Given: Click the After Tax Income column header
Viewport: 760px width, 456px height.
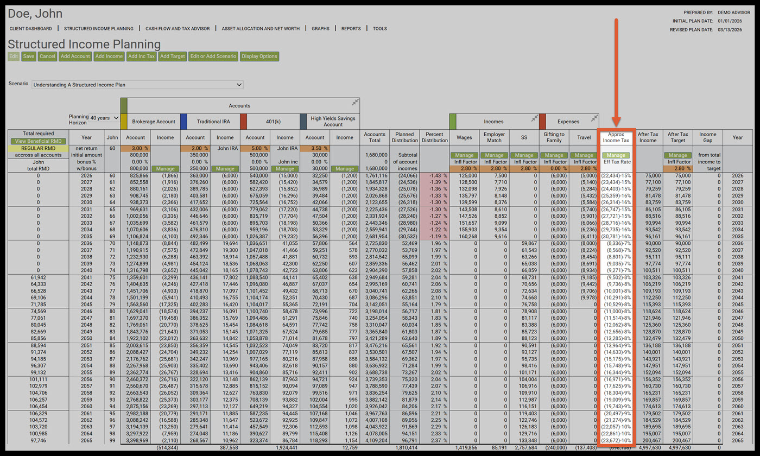Looking at the screenshot, I should [x=648, y=137].
